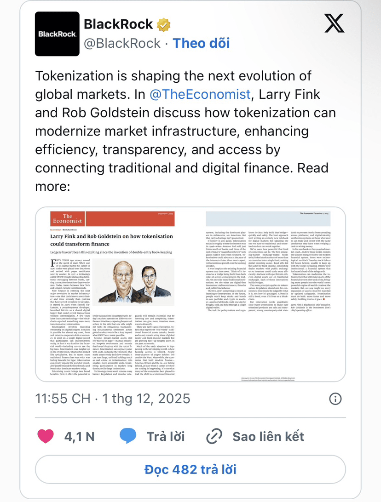Click the tweet body text

186,131
